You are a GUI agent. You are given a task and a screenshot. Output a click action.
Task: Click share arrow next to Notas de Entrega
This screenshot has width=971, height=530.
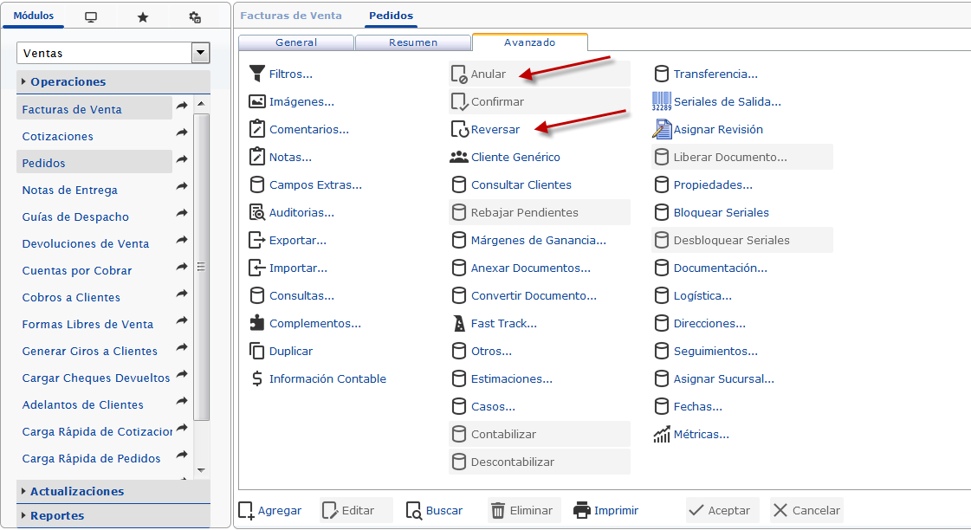tap(181, 186)
